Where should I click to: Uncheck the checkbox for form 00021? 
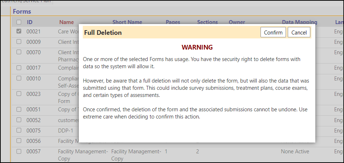tap(19, 31)
